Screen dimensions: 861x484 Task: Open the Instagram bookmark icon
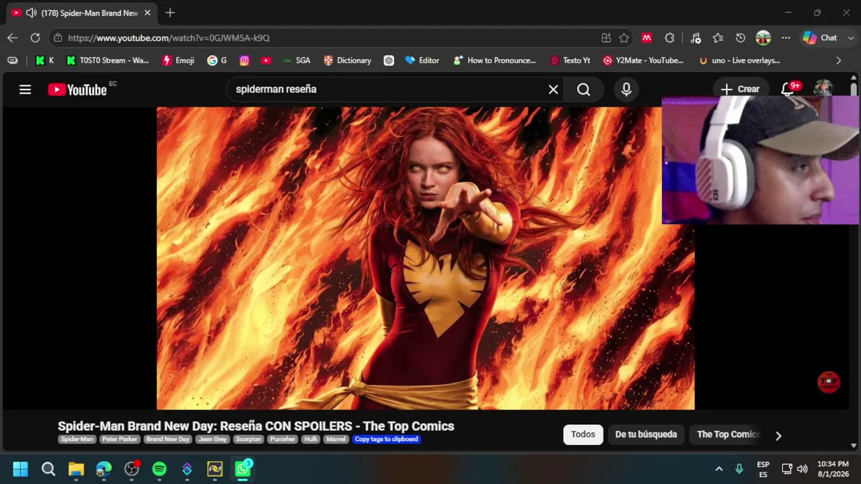point(244,61)
